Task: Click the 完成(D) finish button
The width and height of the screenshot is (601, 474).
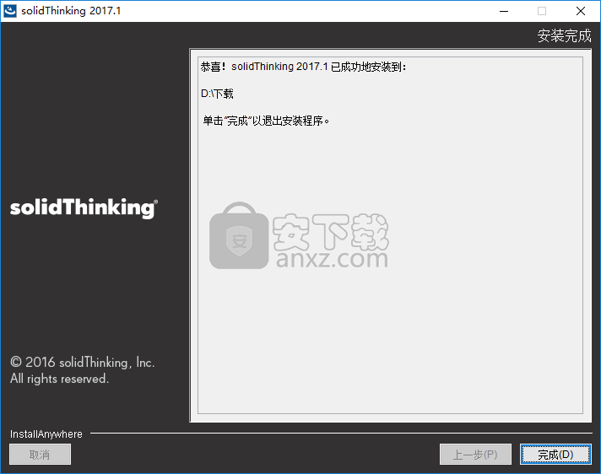Action: (x=555, y=454)
